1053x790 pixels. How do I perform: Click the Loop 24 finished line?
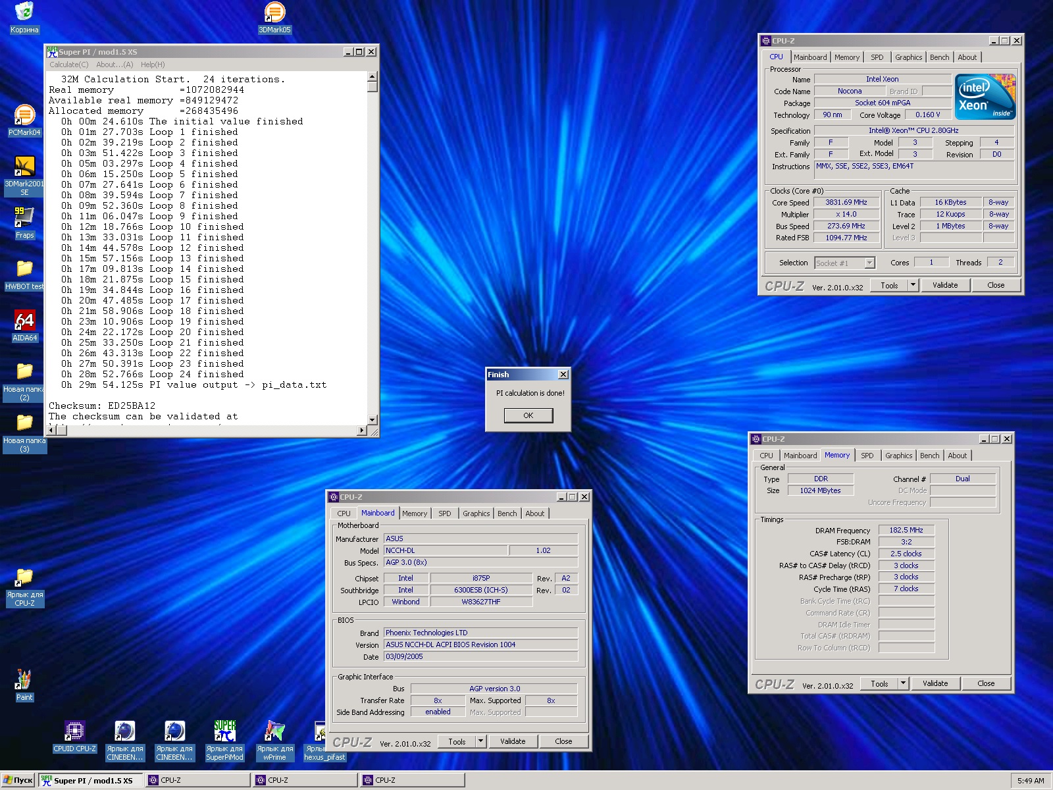(153, 375)
